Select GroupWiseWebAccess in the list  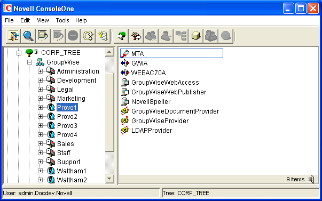click(165, 83)
